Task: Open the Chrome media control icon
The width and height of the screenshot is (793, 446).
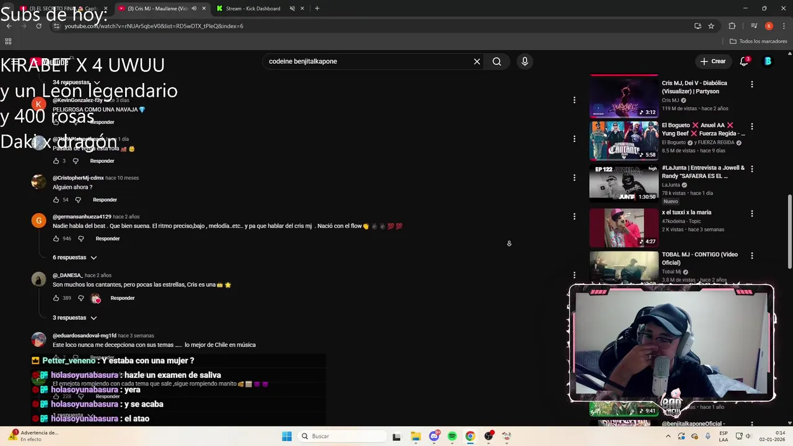Action: click(x=754, y=26)
